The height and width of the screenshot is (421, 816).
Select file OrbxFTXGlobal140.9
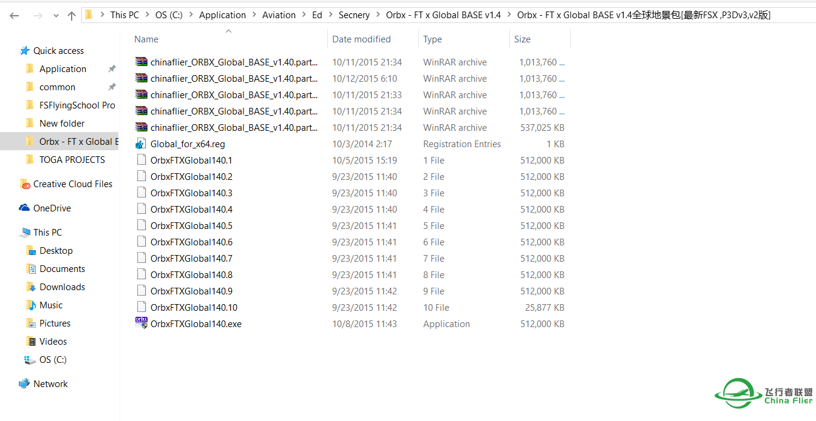pyautogui.click(x=191, y=291)
